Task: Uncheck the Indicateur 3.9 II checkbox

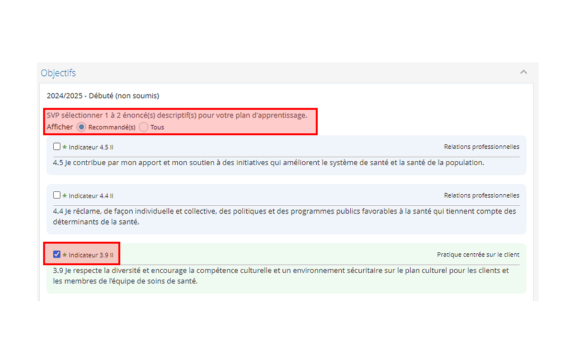Action: [x=57, y=254]
